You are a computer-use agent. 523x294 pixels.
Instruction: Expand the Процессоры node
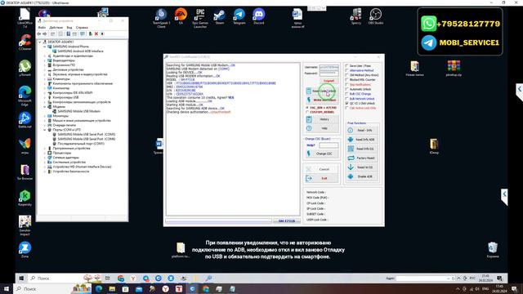(x=45, y=153)
